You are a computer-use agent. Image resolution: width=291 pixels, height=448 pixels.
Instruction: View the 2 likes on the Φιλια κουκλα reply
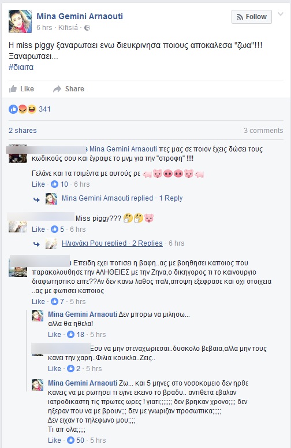[73, 369]
